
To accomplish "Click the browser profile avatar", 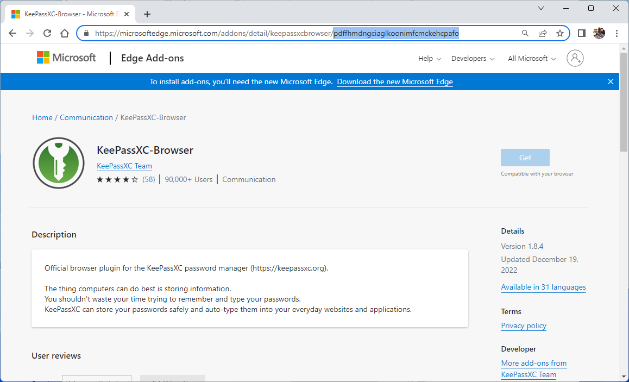I will point(599,33).
